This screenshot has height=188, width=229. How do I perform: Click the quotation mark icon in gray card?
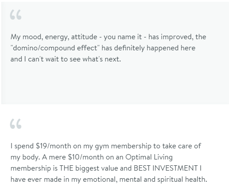(x=16, y=15)
